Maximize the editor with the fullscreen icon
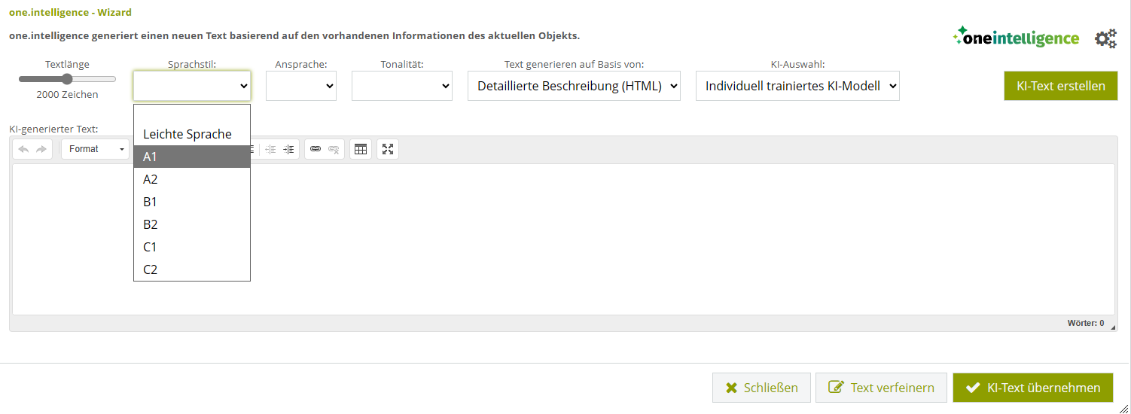The width and height of the screenshot is (1131, 414). coord(388,149)
